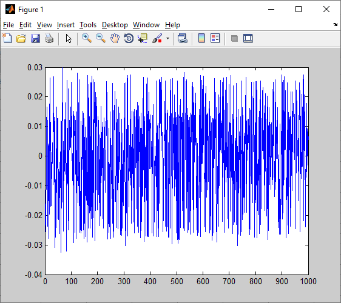Enable the Rotate 3D tool
341x303 pixels.
[x=129, y=38]
